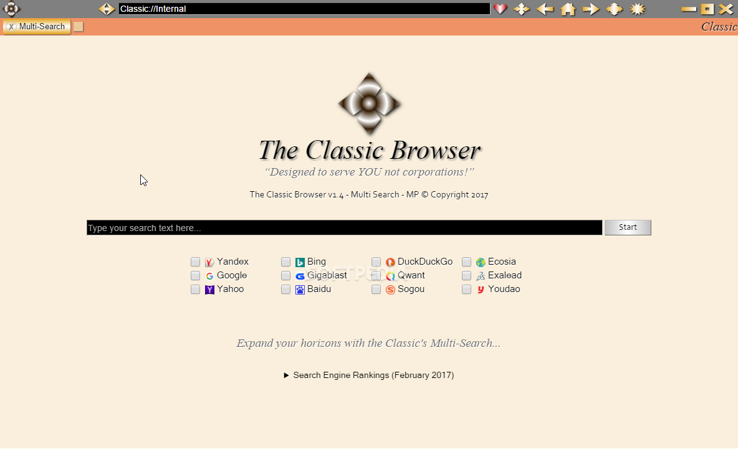Image resolution: width=738 pixels, height=449 pixels.
Task: Click the Gigablast label text
Action: click(327, 275)
